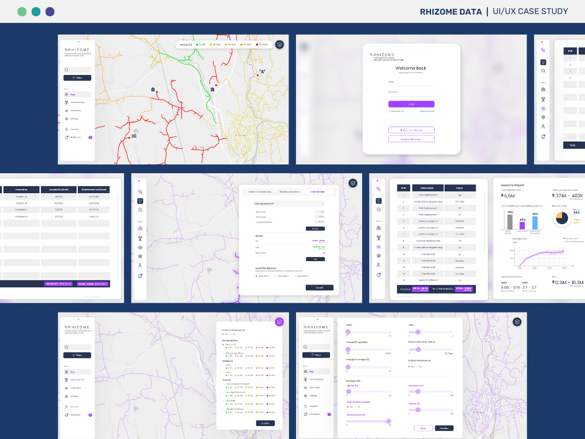Open the layers icon on the filter sliders screen
This screenshot has width=585, height=439.
[x=517, y=322]
